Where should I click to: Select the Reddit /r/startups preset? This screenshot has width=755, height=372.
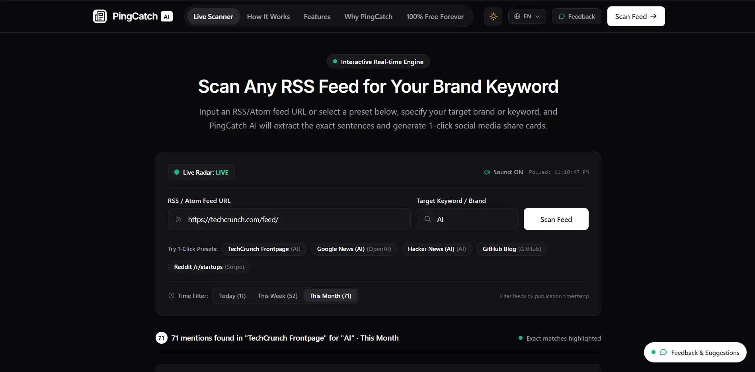tap(209, 267)
